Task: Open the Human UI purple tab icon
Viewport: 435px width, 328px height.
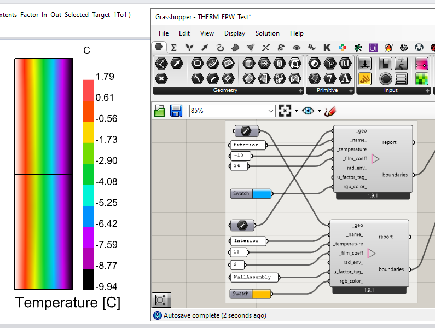Action: point(373,48)
